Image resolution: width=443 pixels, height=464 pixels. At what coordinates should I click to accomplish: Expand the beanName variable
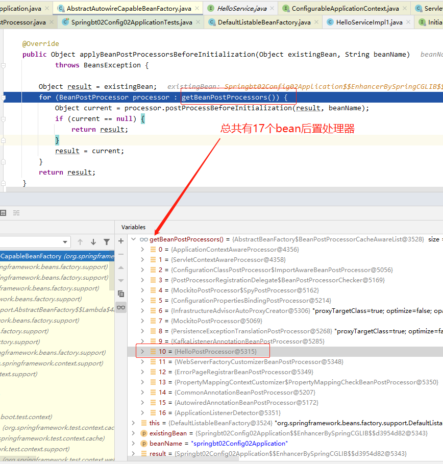[x=134, y=443]
